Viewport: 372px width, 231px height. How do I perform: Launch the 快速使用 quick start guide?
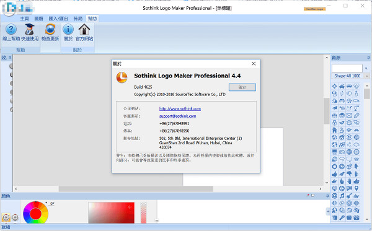pyautogui.click(x=30, y=32)
